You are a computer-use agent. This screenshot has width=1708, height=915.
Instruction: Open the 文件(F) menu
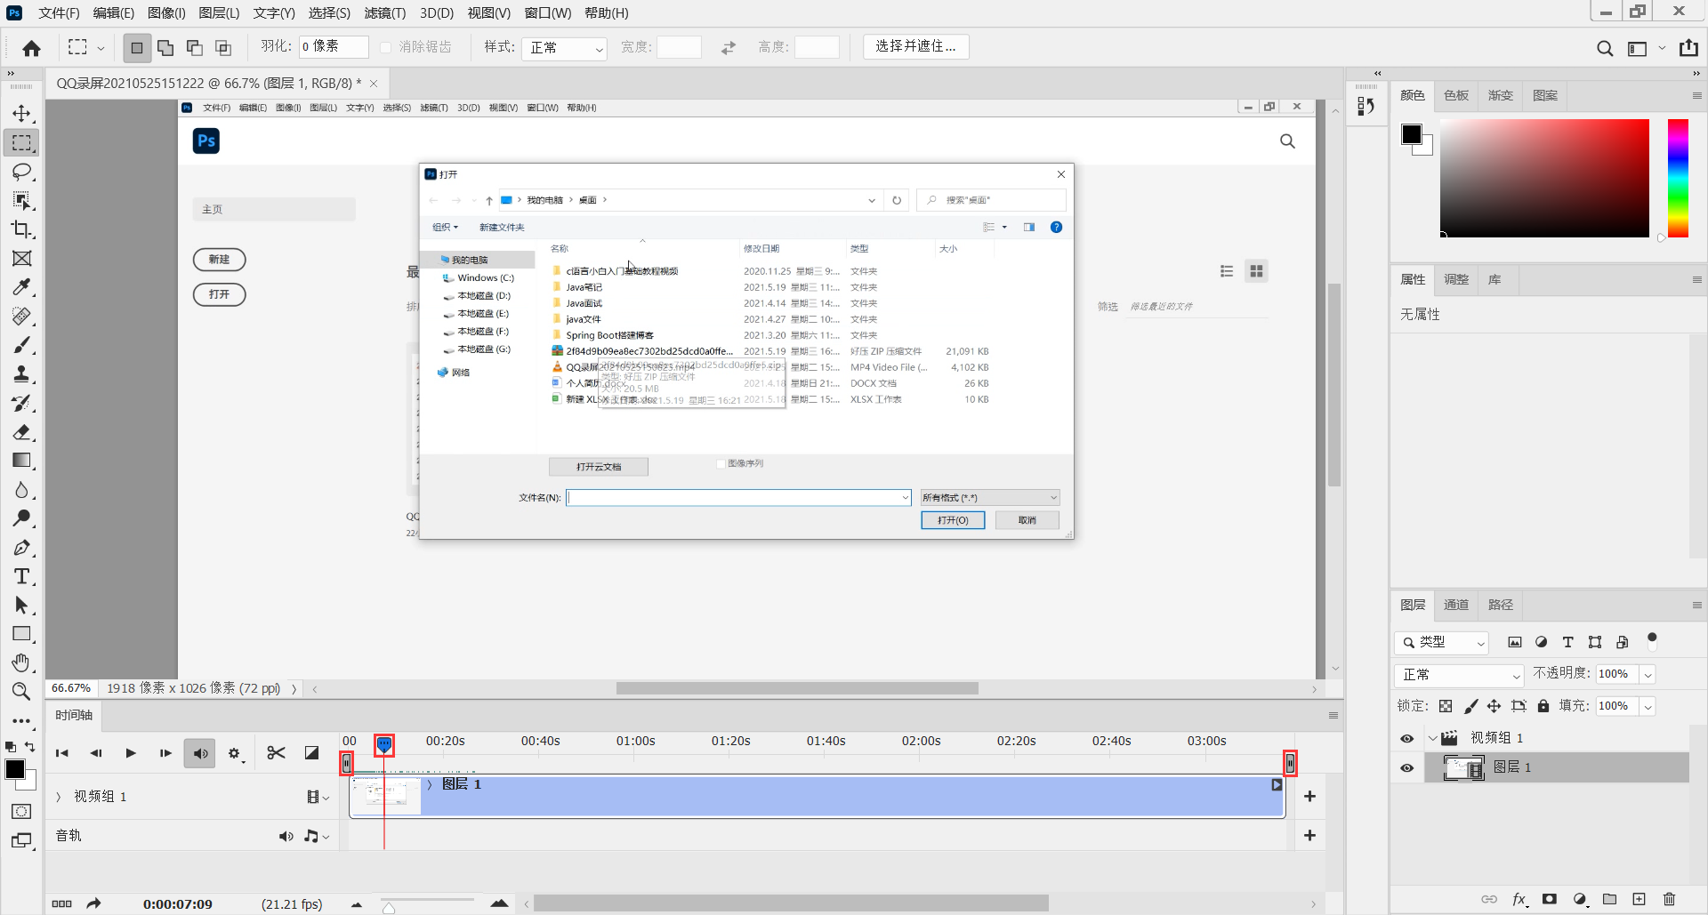[60, 12]
